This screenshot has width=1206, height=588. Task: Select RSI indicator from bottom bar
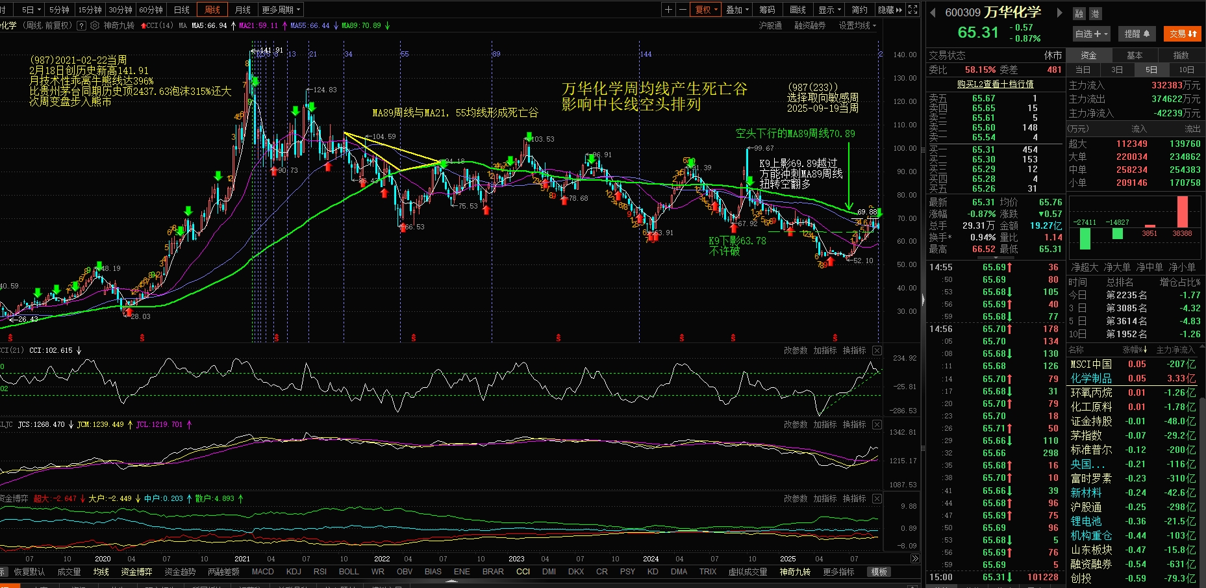tap(320, 572)
